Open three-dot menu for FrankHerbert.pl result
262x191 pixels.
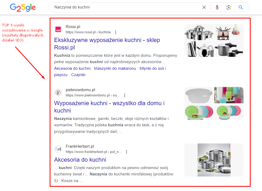click(x=127, y=152)
